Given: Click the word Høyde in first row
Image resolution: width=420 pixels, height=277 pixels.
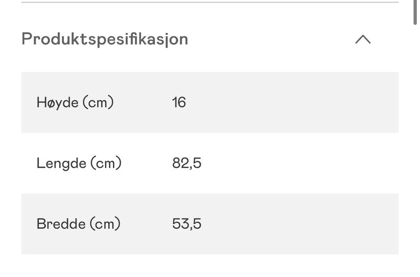Looking at the screenshot, I should pos(57,103).
